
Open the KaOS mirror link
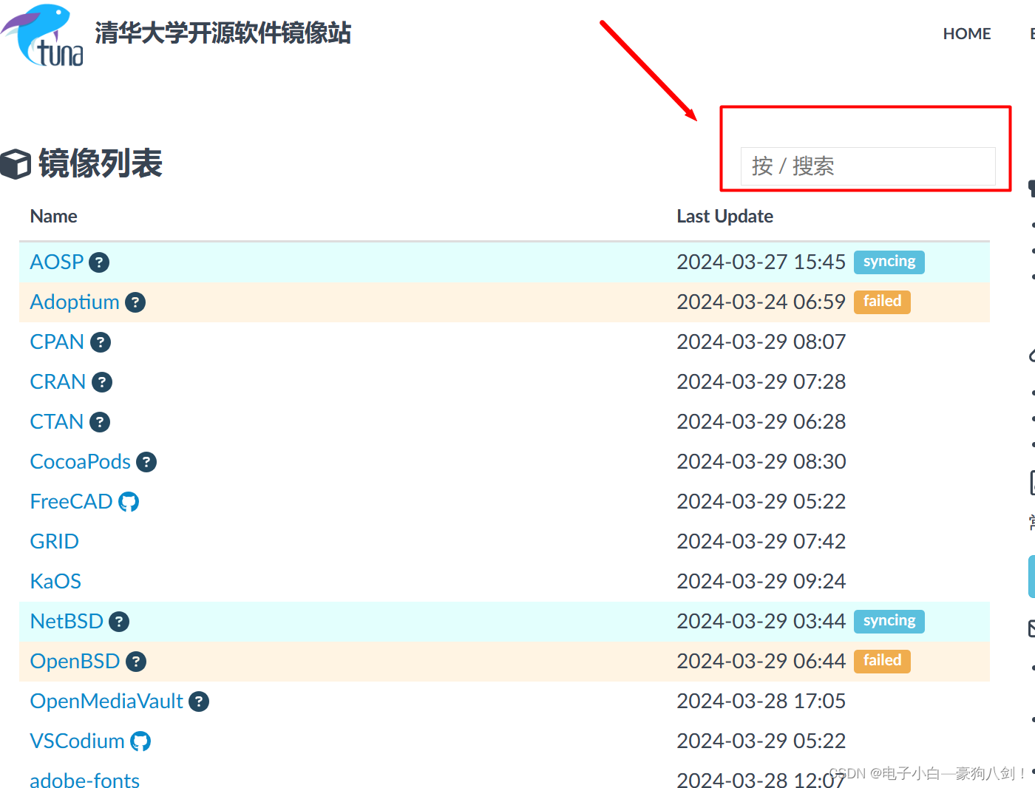[55, 581]
